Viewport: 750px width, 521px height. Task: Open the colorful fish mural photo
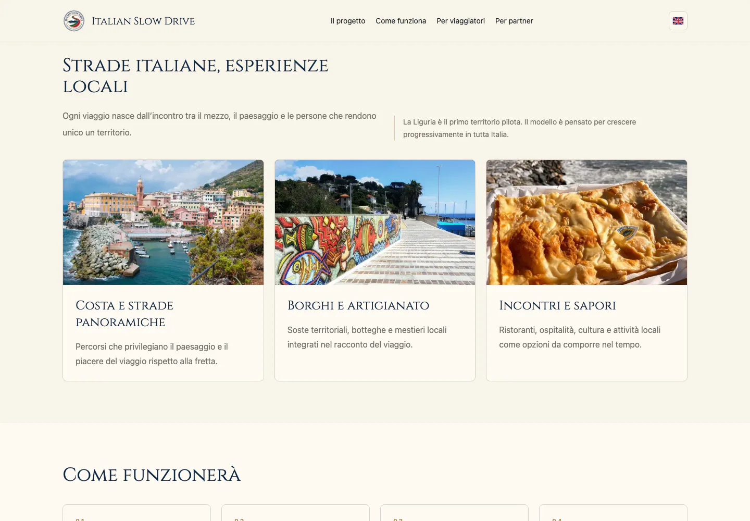[x=375, y=222]
